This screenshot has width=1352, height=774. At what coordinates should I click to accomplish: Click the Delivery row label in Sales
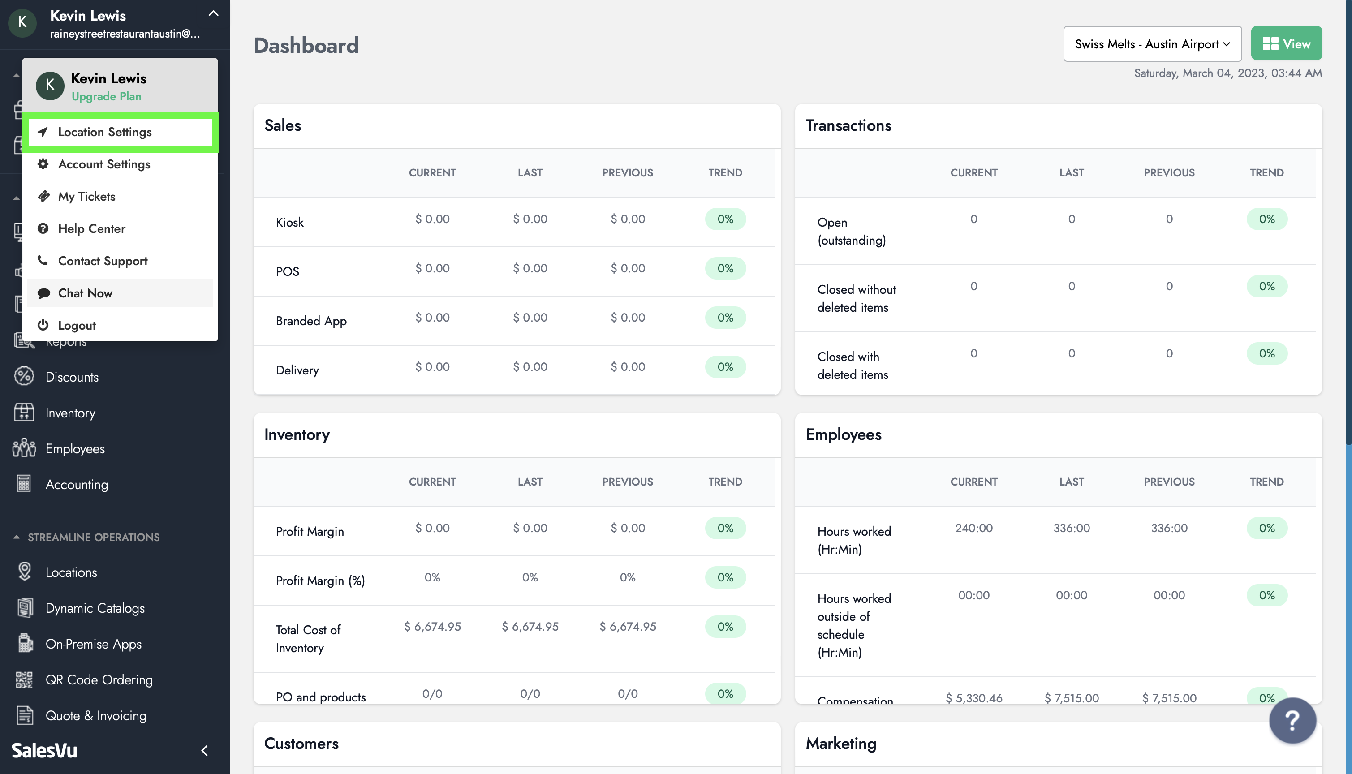pos(297,370)
